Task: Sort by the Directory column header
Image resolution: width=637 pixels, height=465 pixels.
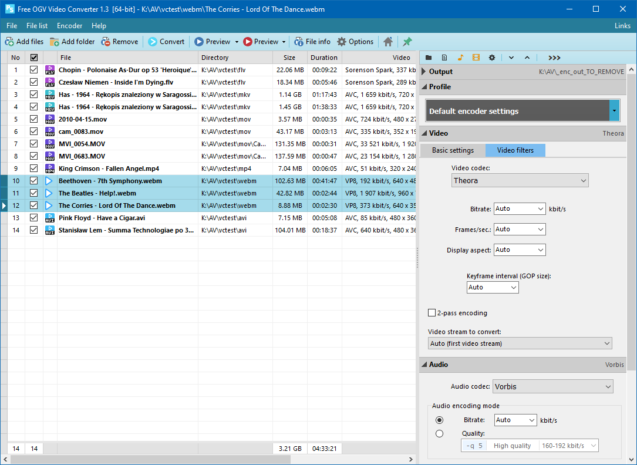Action: [x=235, y=58]
